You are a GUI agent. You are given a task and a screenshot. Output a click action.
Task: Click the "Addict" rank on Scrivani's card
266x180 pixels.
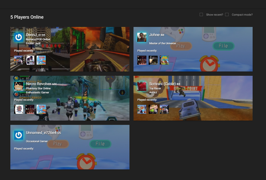153,92
